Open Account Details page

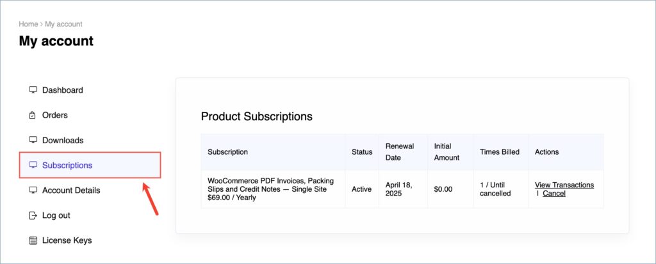(71, 190)
